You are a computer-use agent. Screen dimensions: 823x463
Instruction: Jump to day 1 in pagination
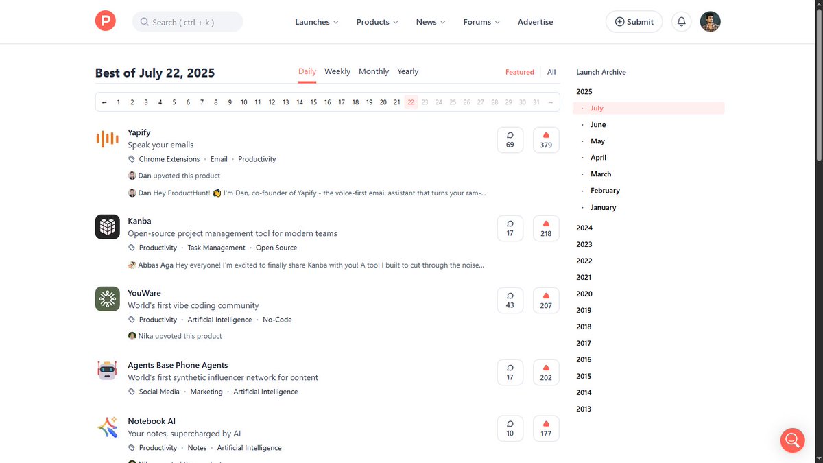click(x=118, y=102)
